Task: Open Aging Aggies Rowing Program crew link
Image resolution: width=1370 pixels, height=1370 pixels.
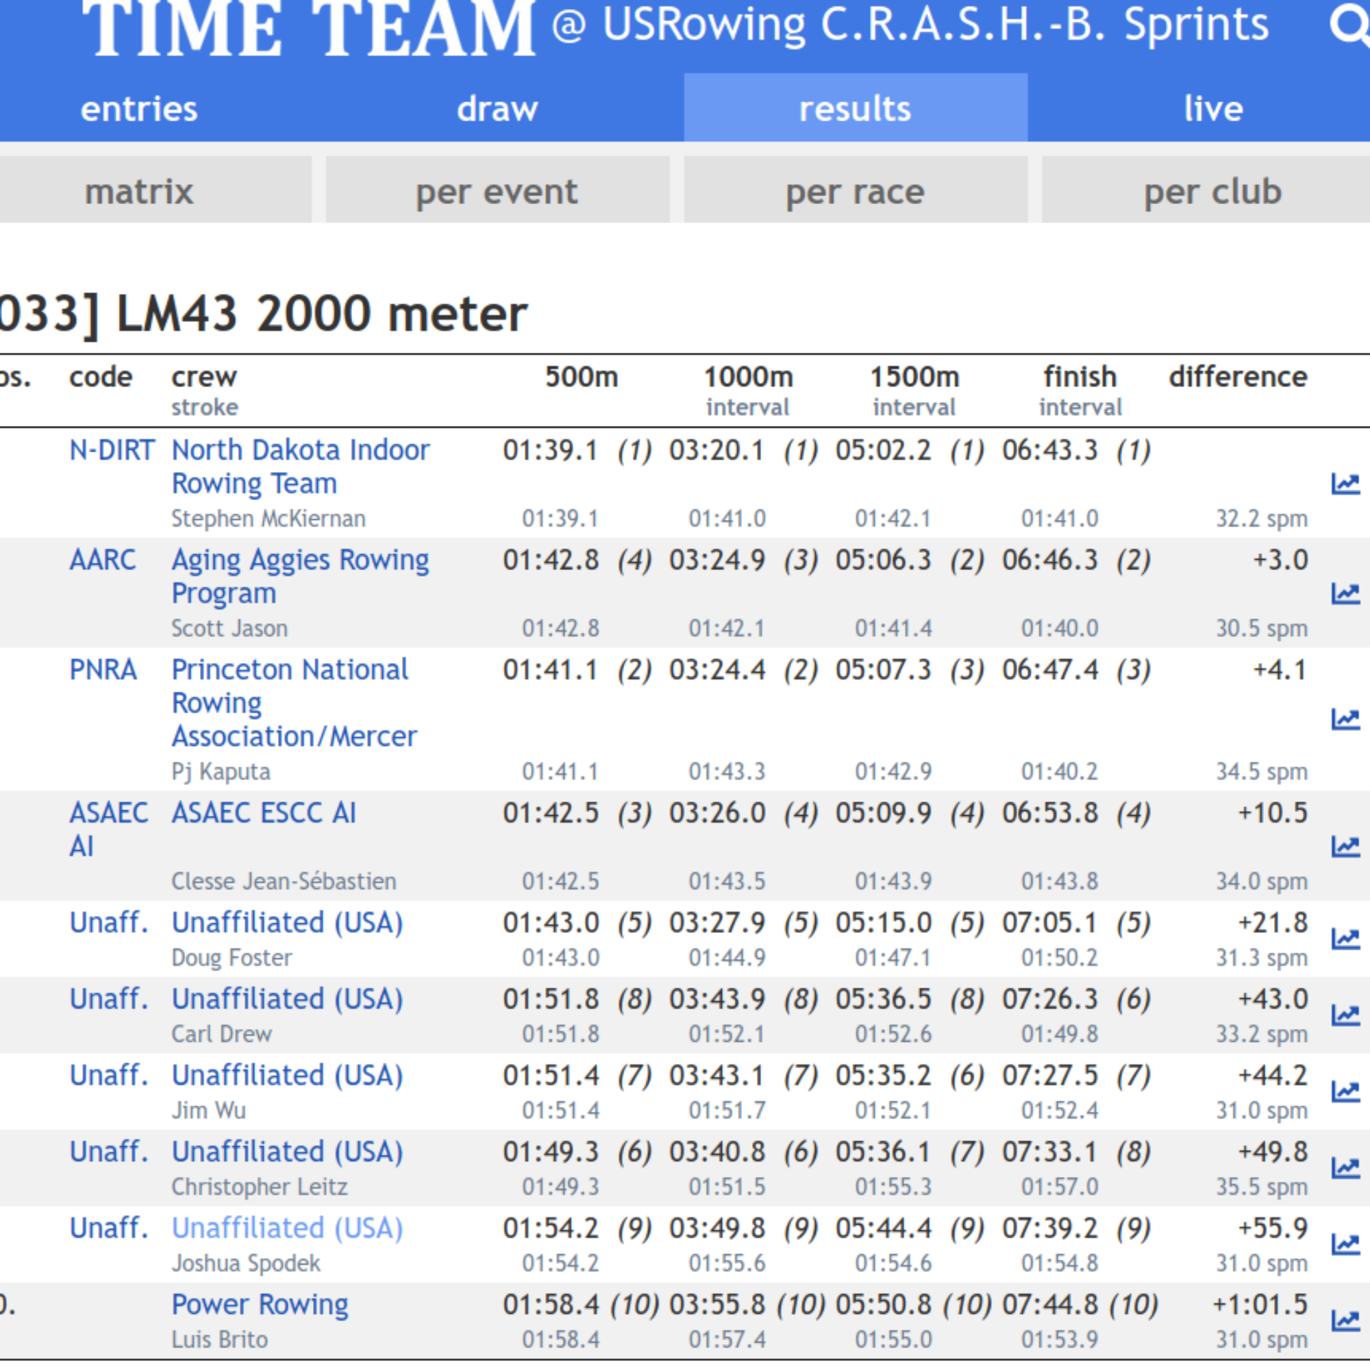Action: [301, 577]
